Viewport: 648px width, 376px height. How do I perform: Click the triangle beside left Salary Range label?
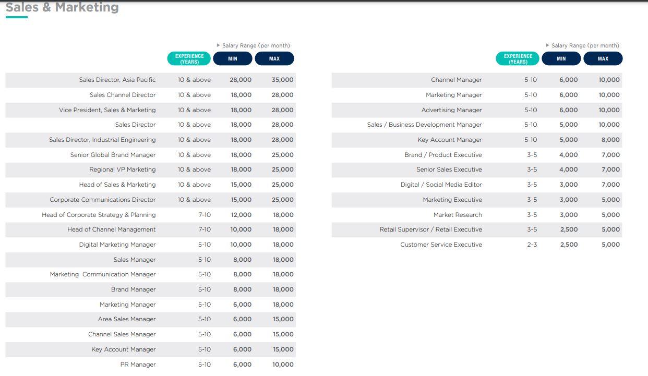pos(219,46)
